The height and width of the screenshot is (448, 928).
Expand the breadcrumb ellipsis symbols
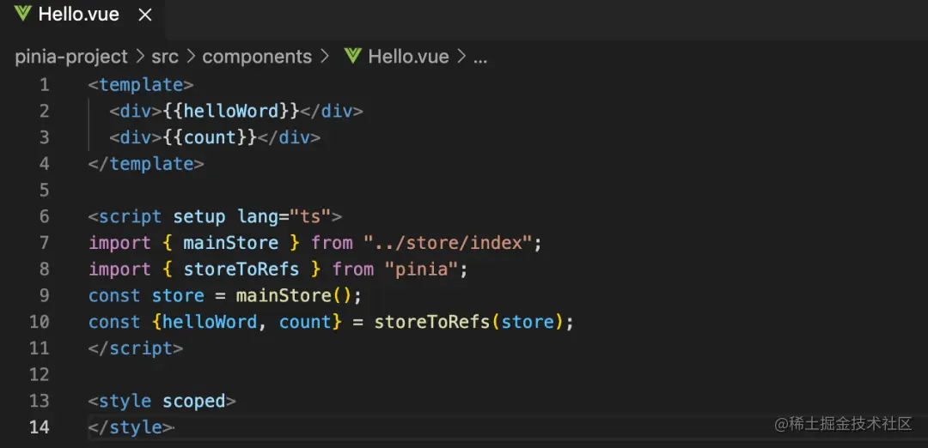tap(480, 59)
